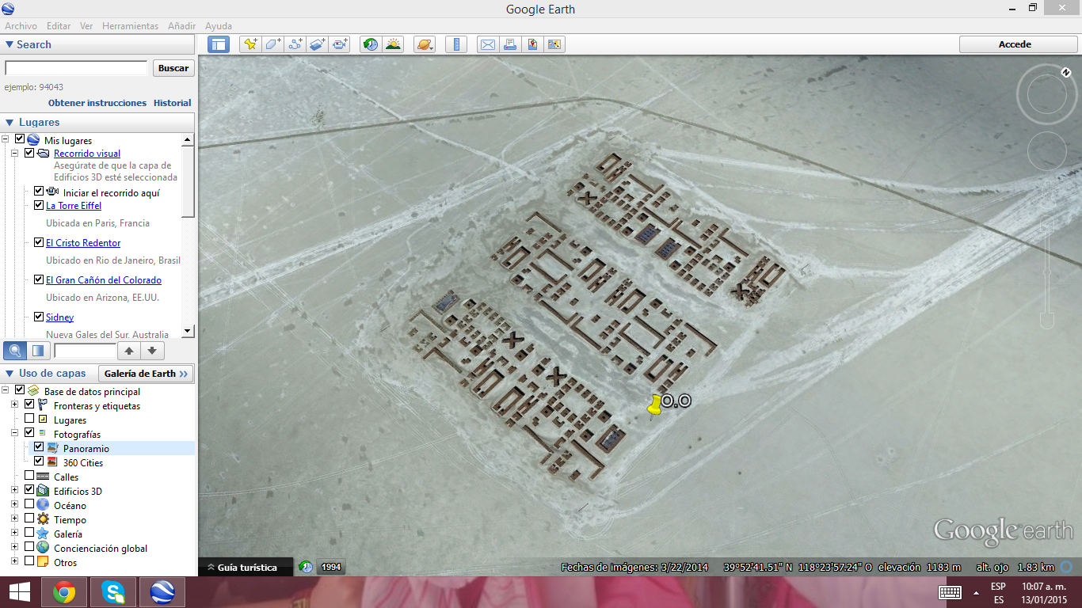The width and height of the screenshot is (1082, 608).
Task: Email the current view
Action: pyautogui.click(x=487, y=44)
